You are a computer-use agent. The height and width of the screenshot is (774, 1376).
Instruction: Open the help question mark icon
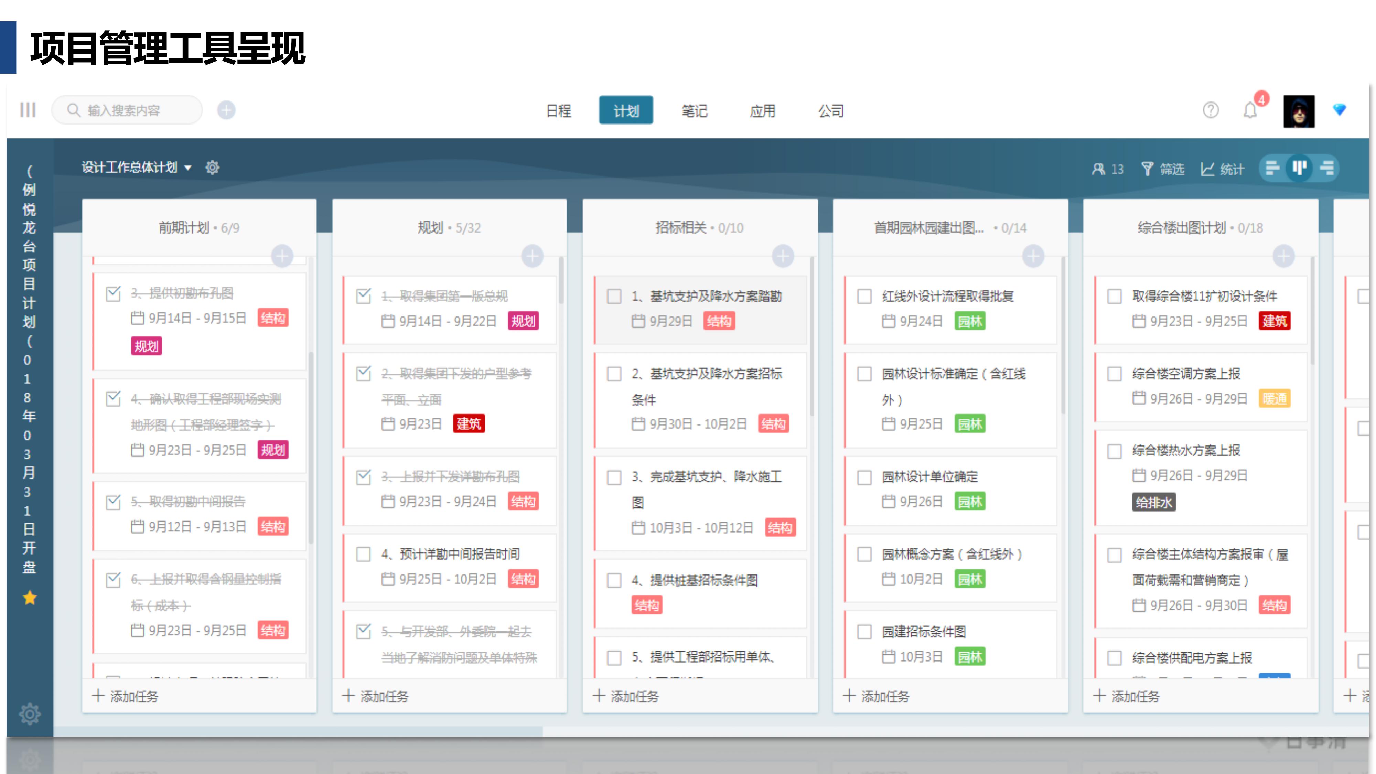click(1211, 110)
